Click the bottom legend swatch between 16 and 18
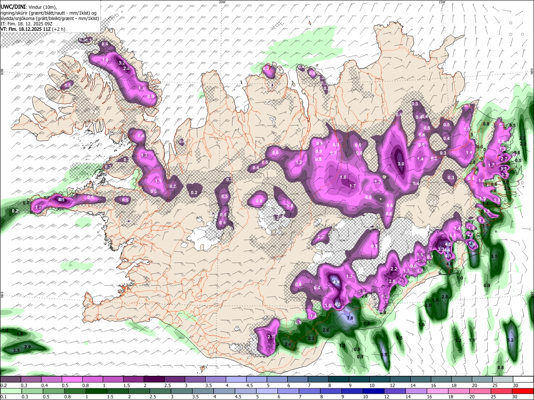Screen dimensions: 534x400 [x=437, y=391]
